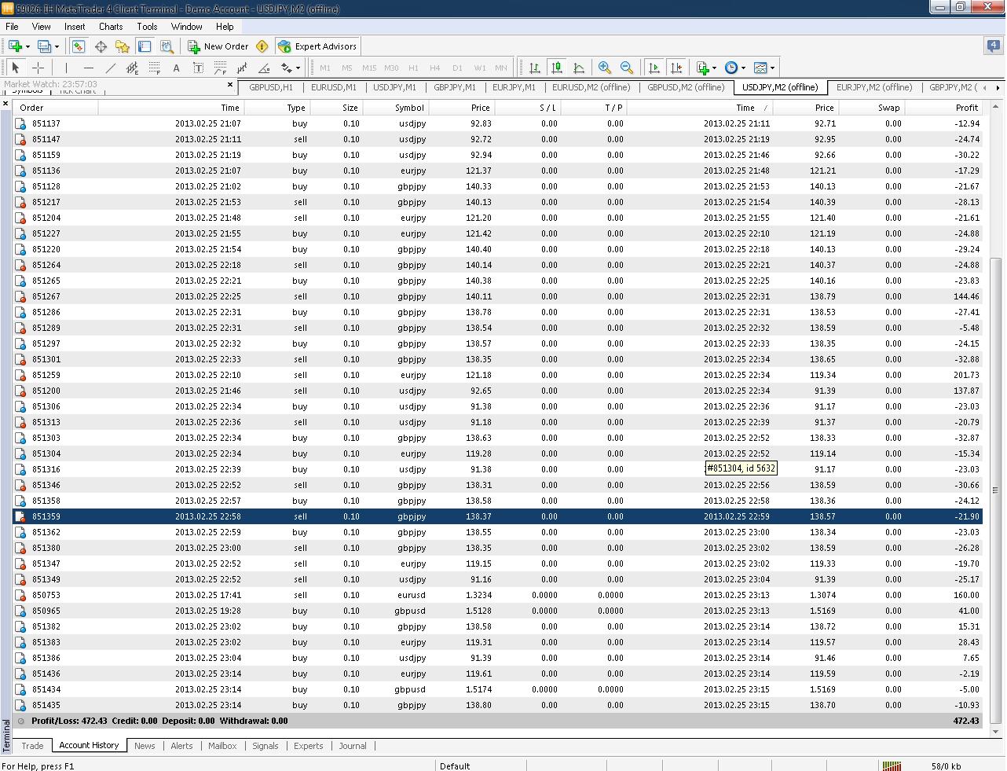Select the Text 'A' tool

pyautogui.click(x=176, y=68)
